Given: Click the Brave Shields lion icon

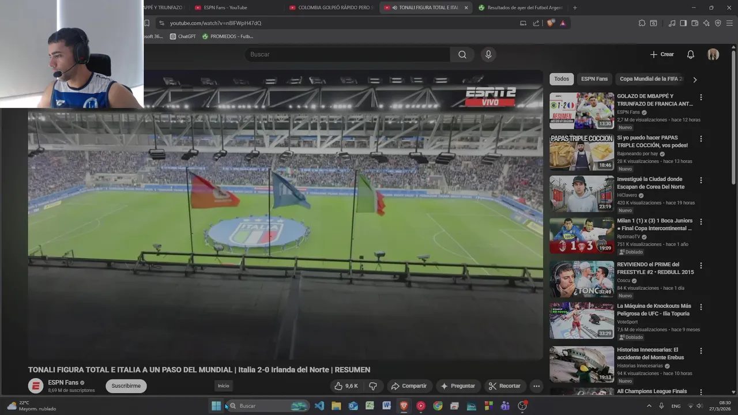Looking at the screenshot, I should point(550,23).
